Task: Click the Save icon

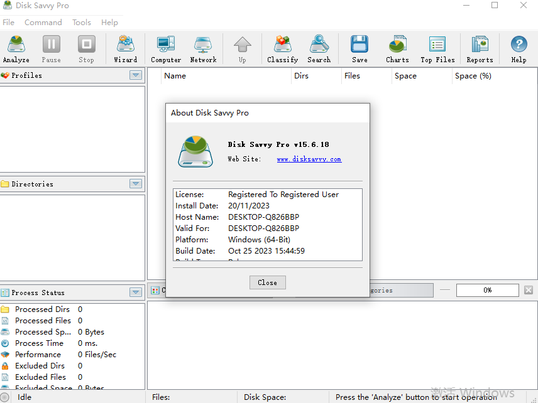Action: tap(359, 49)
